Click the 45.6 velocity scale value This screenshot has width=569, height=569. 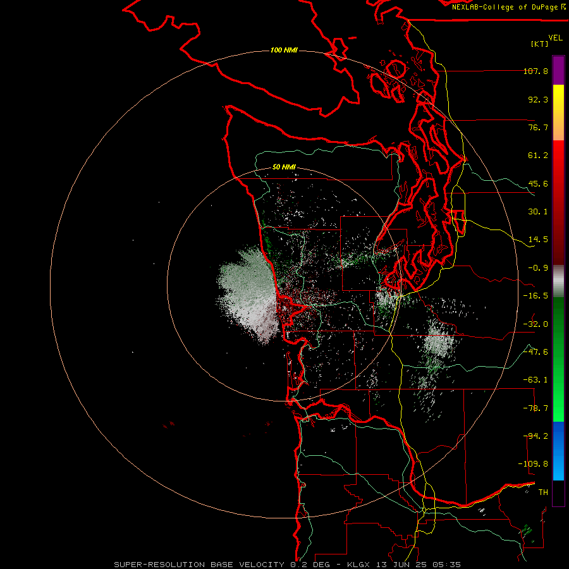[538, 183]
